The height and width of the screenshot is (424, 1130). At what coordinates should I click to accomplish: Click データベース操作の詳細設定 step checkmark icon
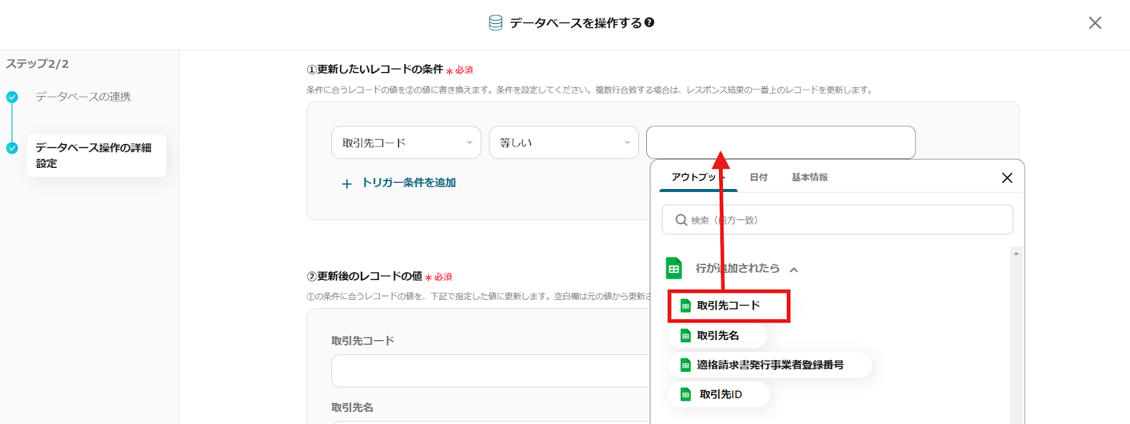[x=12, y=148]
